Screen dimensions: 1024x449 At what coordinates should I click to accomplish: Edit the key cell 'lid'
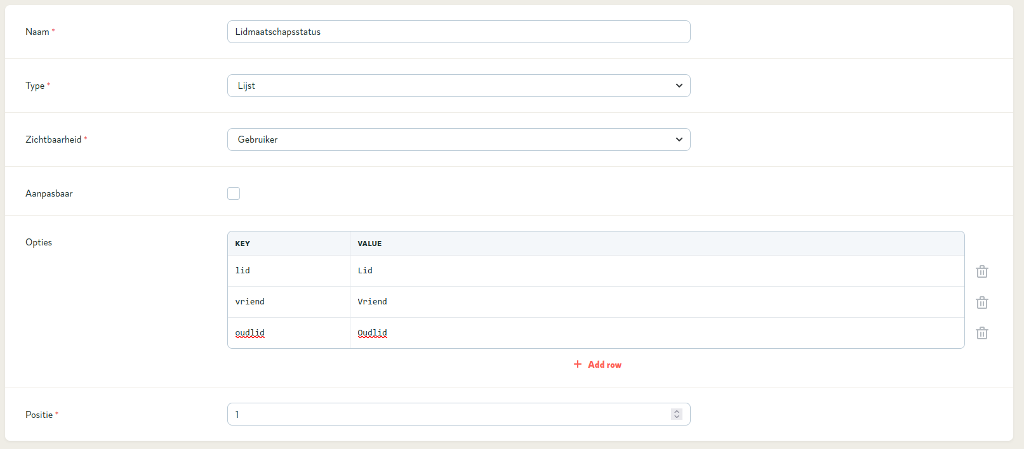point(288,271)
